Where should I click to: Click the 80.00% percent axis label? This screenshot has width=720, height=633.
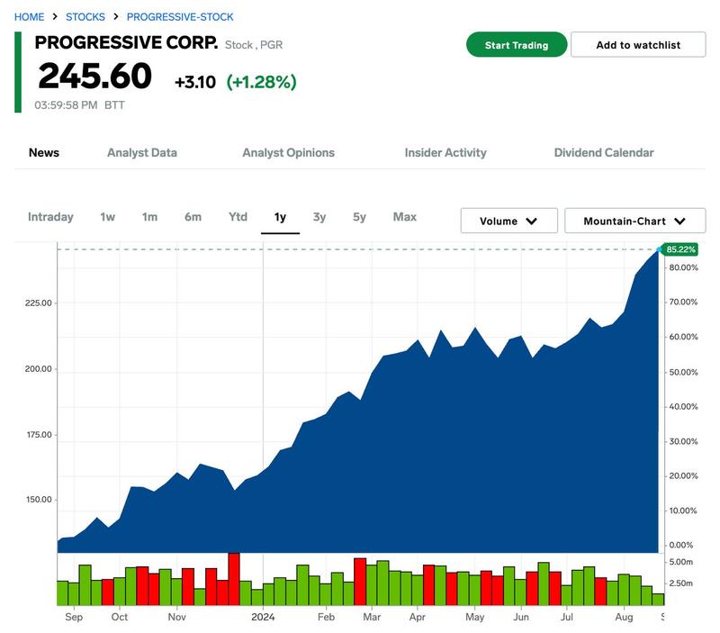click(683, 267)
